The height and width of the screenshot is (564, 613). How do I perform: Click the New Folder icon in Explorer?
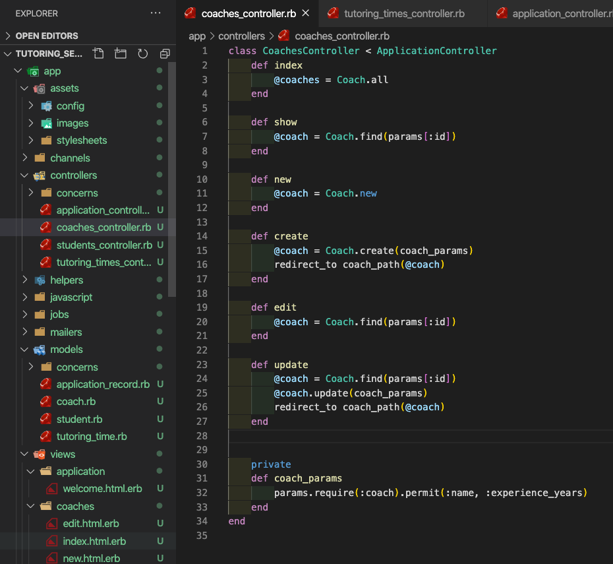[121, 53]
